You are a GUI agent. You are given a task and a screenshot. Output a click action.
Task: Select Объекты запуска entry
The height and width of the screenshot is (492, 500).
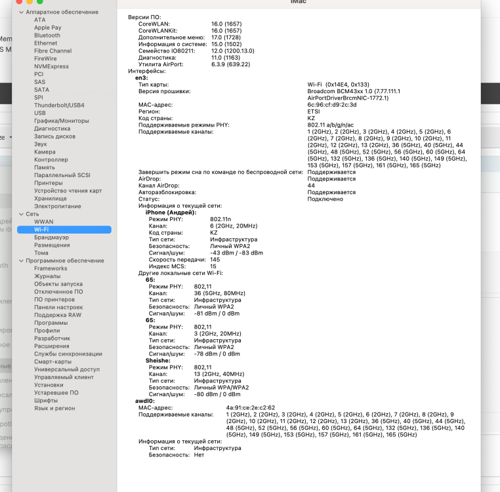point(58,284)
